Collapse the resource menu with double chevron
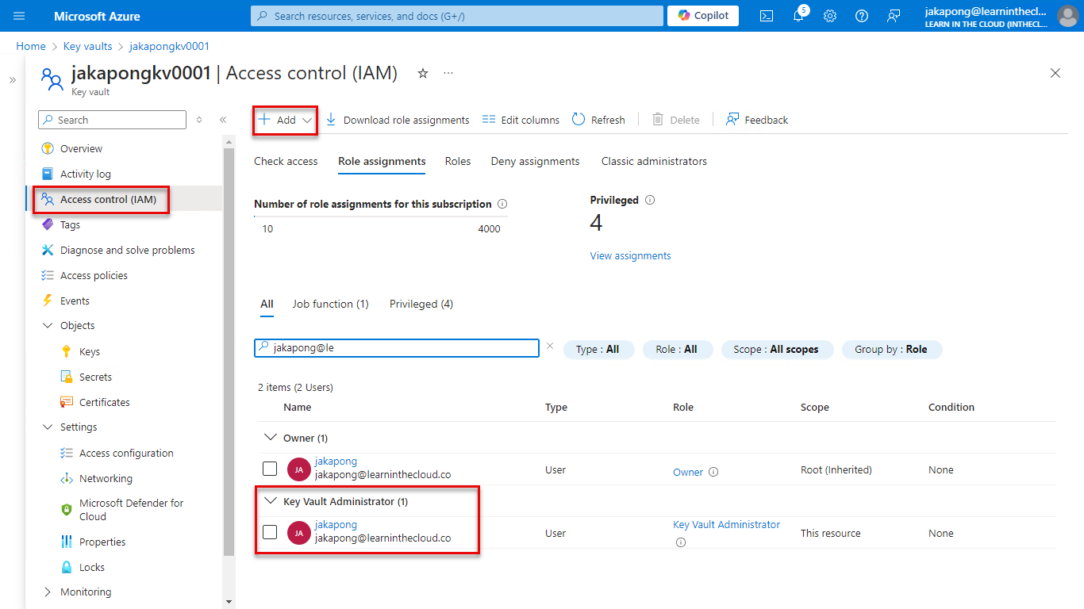Image resolution: width=1084 pixels, height=609 pixels. point(223,120)
